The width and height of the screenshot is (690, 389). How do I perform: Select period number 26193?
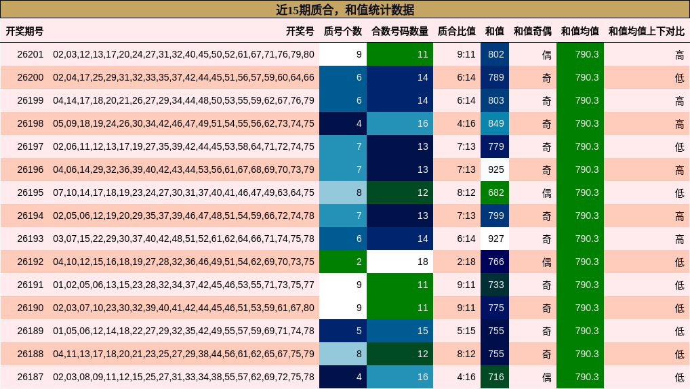(x=31, y=239)
